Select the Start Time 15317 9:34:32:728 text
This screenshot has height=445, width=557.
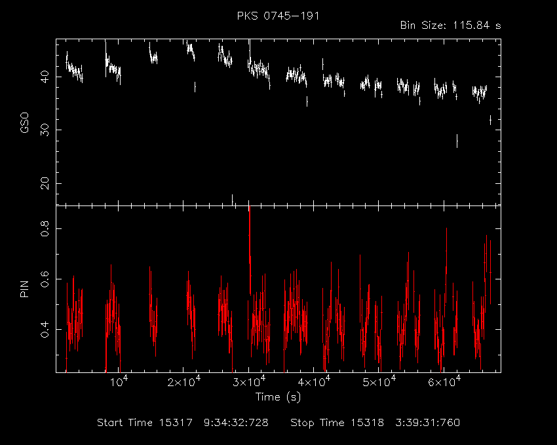coord(183,423)
